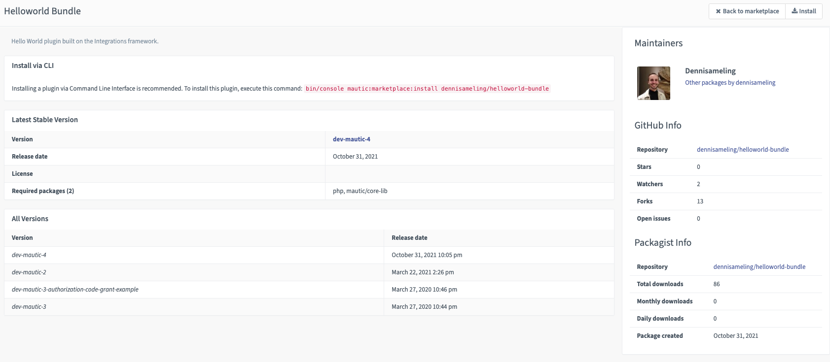Click Dennisameling's maintainer avatar photo

click(x=653, y=83)
